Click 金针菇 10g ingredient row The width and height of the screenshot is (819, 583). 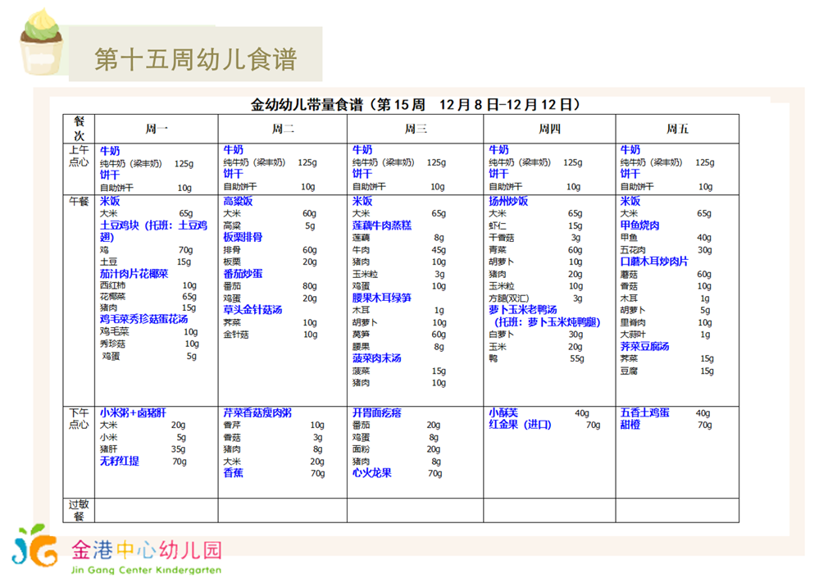coord(271,335)
